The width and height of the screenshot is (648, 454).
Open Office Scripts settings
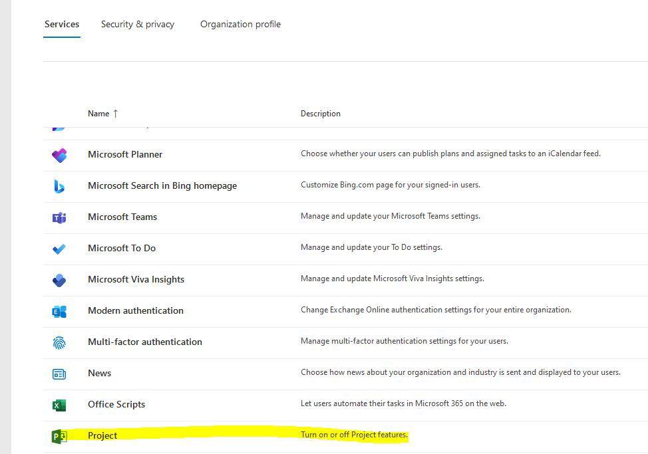[116, 404]
